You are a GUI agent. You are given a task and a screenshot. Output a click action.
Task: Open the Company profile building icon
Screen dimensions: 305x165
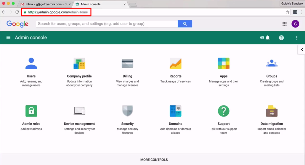pyautogui.click(x=79, y=63)
